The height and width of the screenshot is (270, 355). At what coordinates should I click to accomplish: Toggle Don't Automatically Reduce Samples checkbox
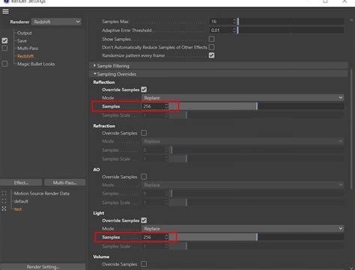click(x=211, y=47)
